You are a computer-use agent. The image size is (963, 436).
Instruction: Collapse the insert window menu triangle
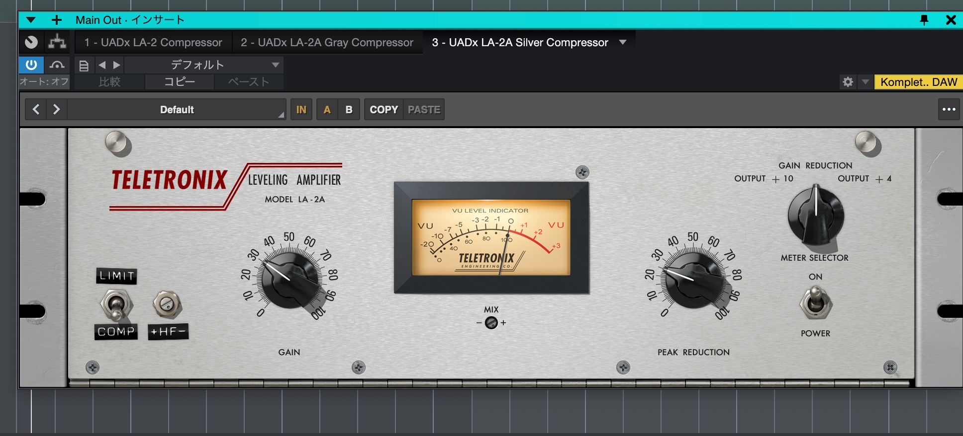[31, 20]
